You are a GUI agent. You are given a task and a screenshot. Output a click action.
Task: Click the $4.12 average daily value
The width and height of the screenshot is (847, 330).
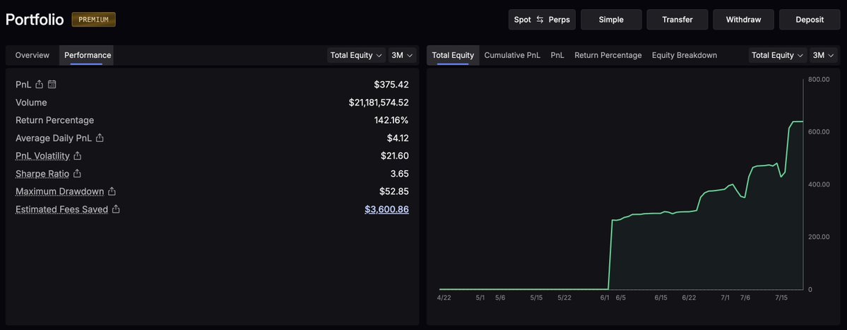(x=398, y=138)
